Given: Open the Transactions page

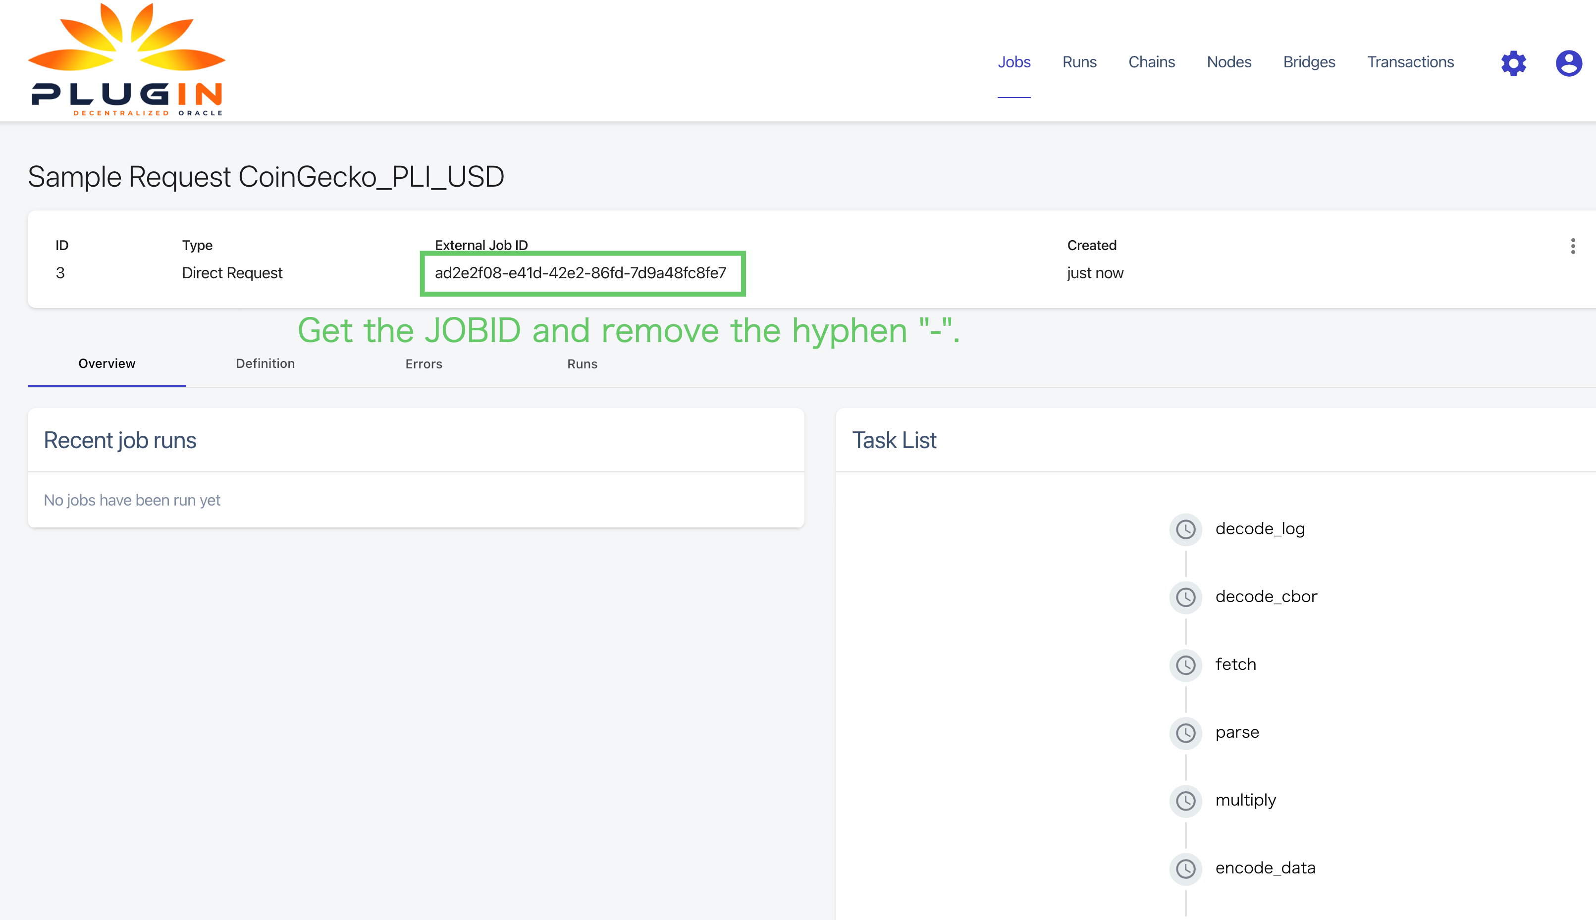Looking at the screenshot, I should [1410, 62].
